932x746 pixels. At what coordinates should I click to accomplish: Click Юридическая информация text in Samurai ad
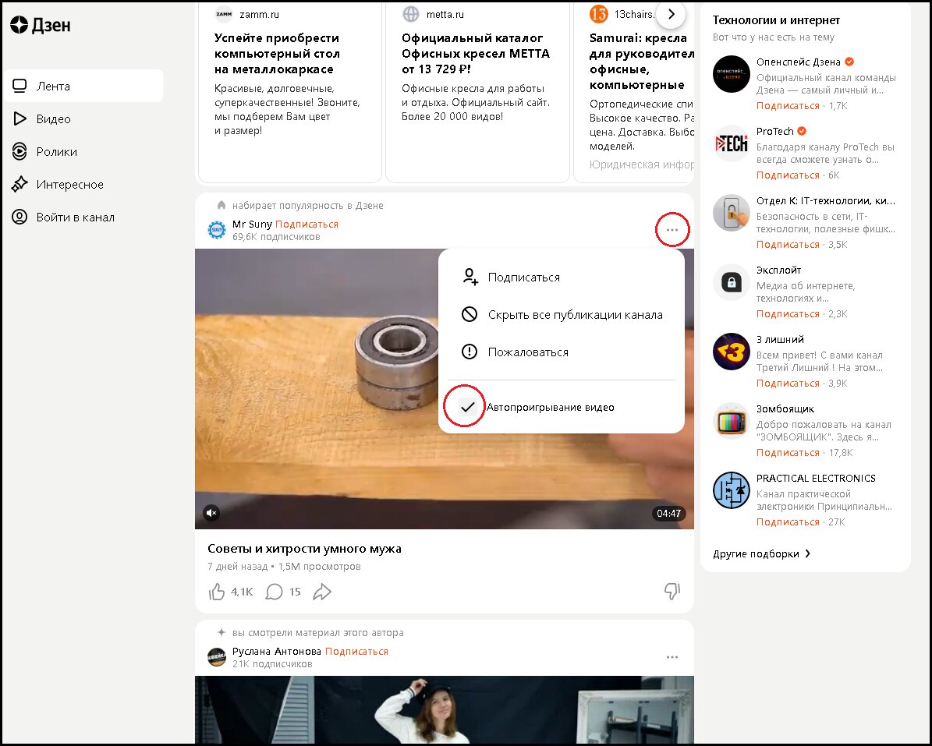click(641, 164)
